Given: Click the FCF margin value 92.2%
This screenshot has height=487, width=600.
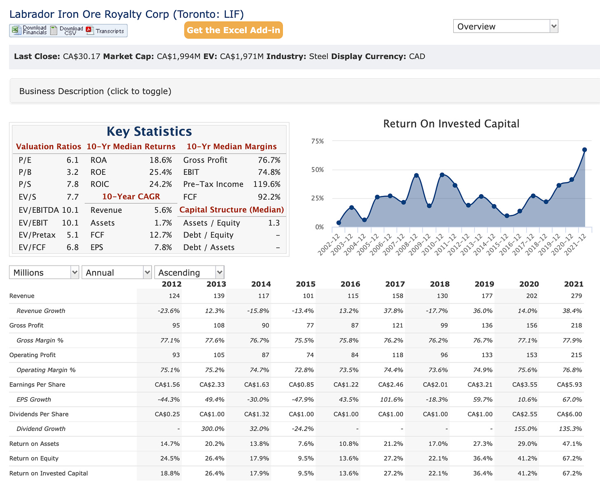Looking at the screenshot, I should (269, 197).
